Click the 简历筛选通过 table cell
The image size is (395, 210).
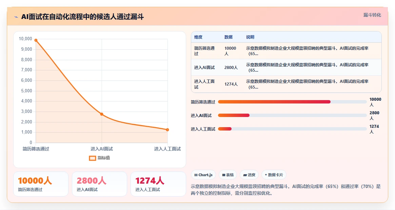point(206,51)
